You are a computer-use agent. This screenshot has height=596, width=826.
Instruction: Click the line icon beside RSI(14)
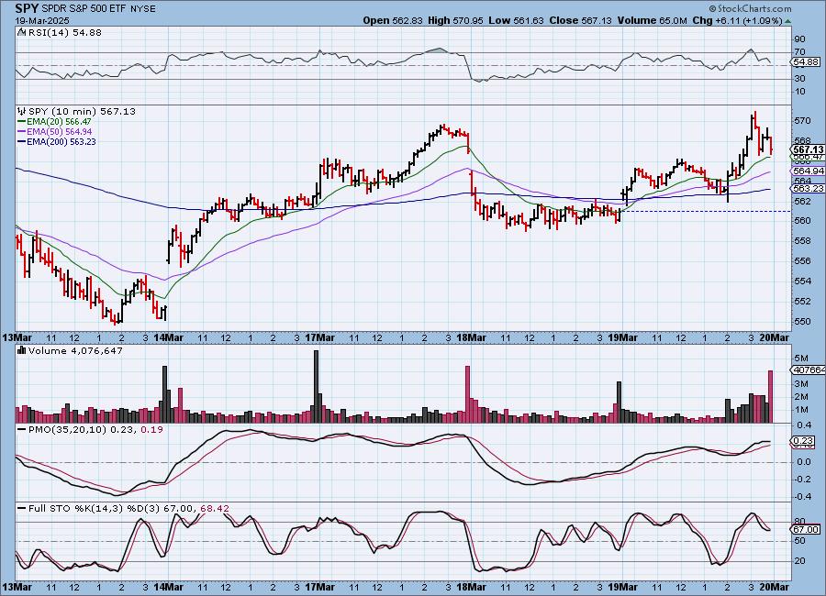22,32
